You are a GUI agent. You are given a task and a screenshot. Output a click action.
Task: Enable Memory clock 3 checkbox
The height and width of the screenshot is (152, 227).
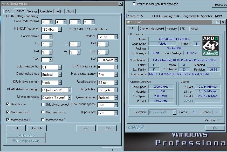click(x=43, y=120)
